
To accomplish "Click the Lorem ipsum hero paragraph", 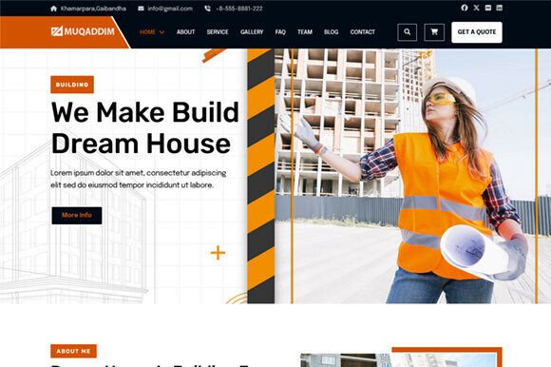I will (x=139, y=179).
